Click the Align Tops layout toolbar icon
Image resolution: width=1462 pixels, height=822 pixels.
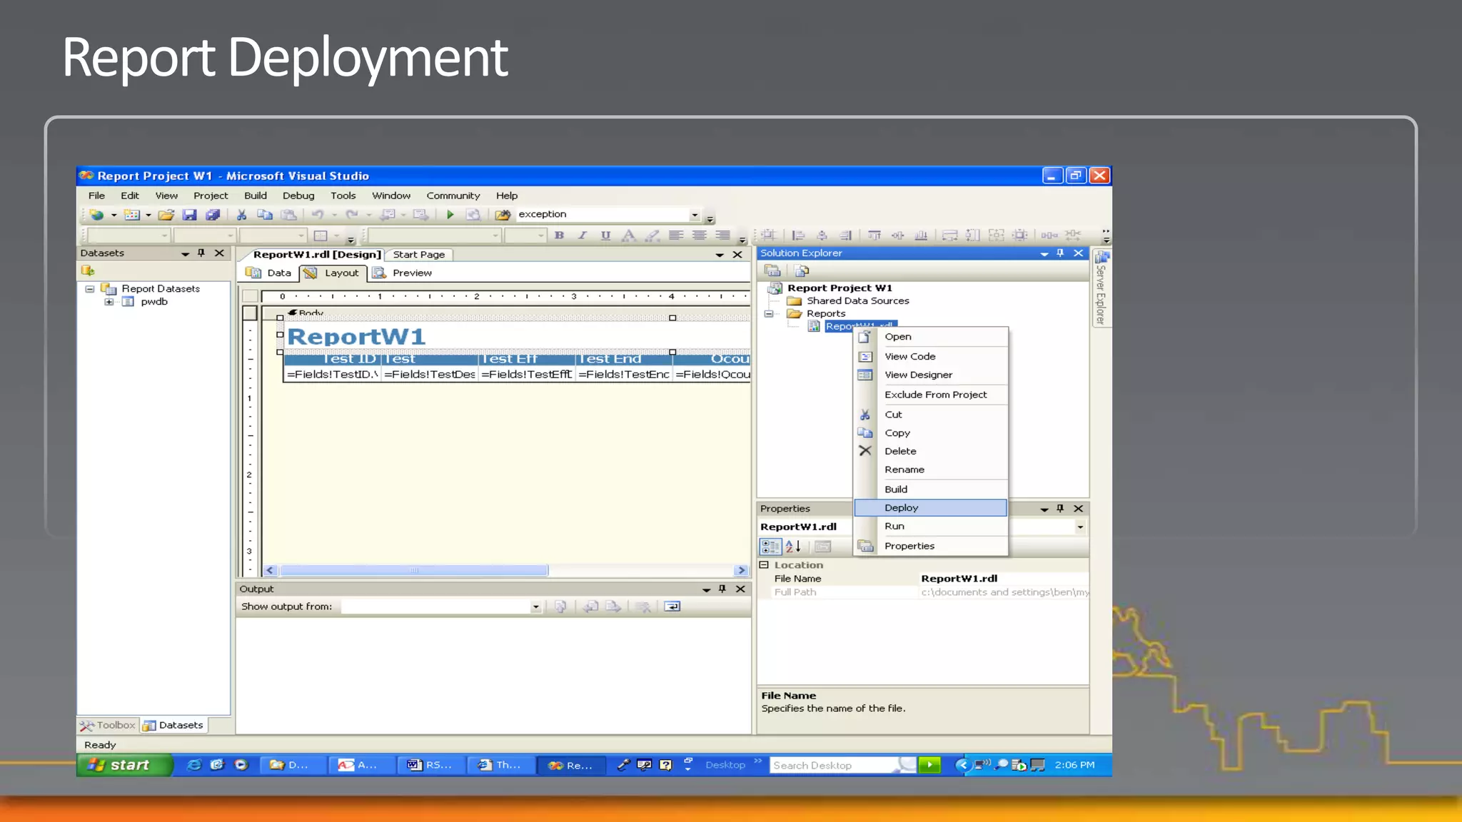pos(874,235)
